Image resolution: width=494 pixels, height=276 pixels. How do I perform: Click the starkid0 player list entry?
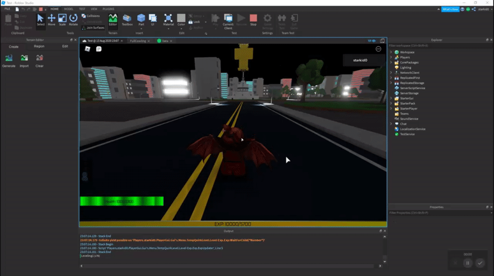(x=364, y=60)
